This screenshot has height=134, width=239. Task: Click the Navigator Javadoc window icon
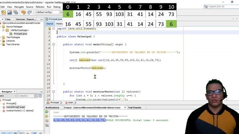pyautogui.click(x=40, y=96)
